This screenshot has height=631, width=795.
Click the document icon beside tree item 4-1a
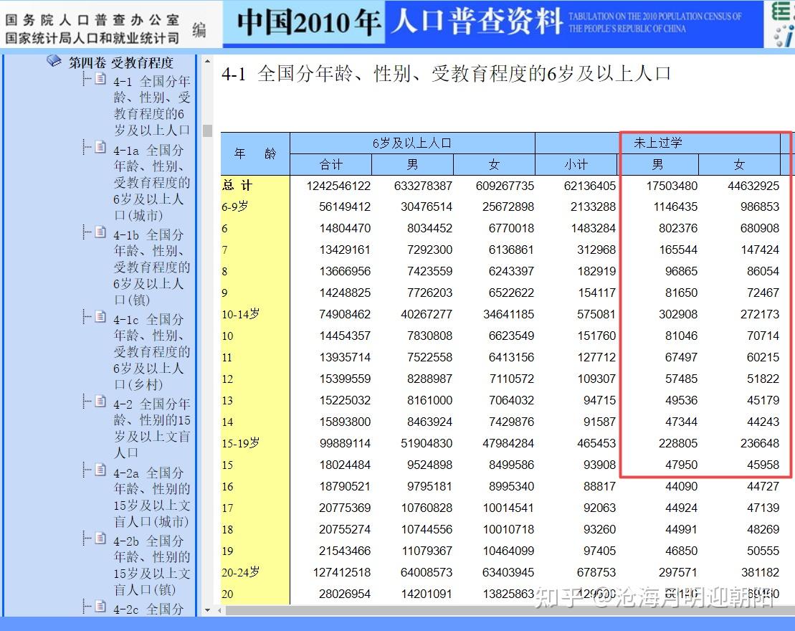100,148
